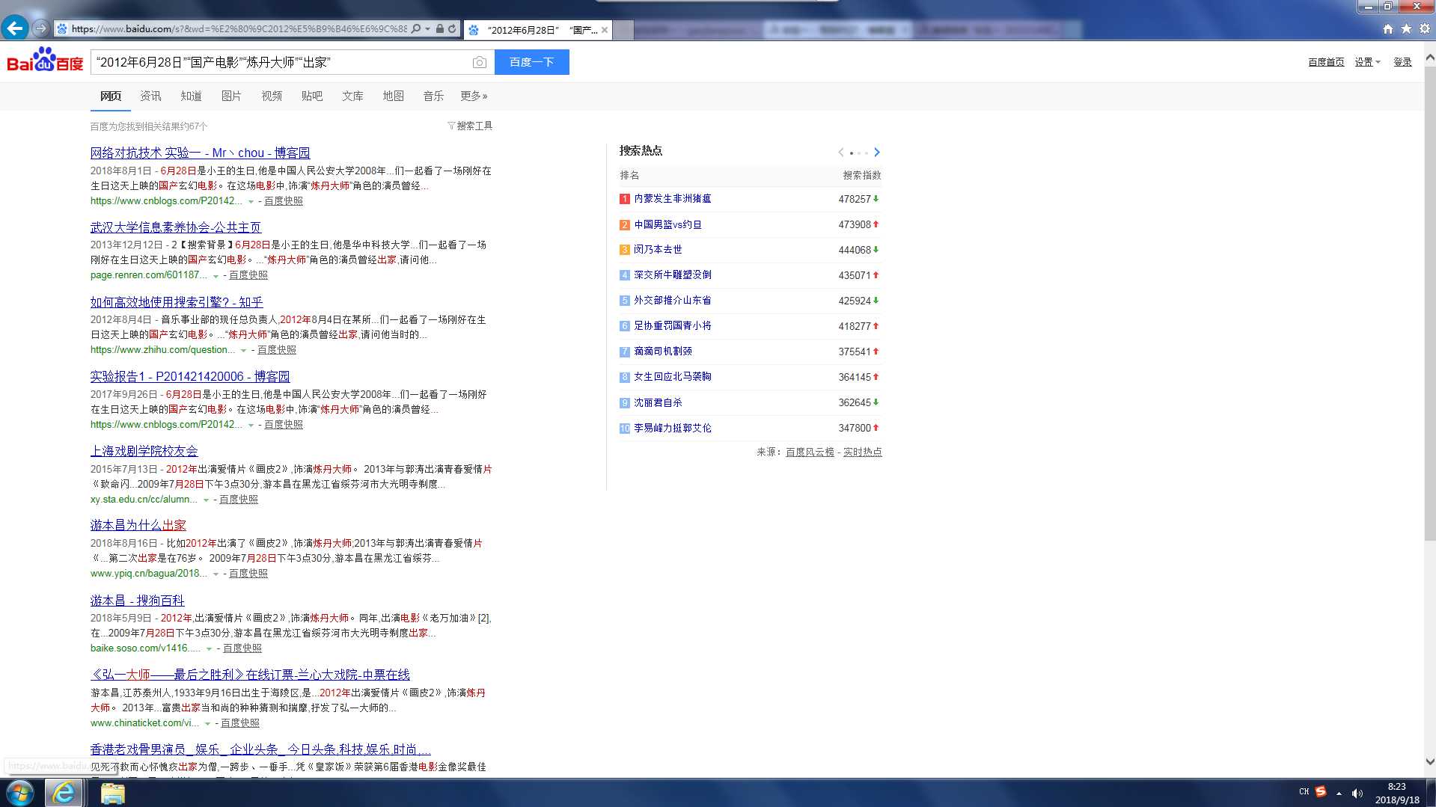Screen dimensions: 1436x807
Task: Click hot search 中国男篮vs约旦
Action: pyautogui.click(x=667, y=224)
